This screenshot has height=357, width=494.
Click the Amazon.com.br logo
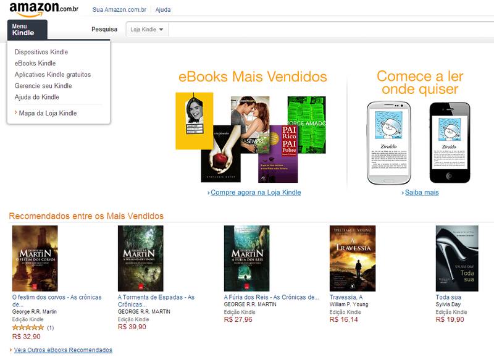click(x=44, y=9)
